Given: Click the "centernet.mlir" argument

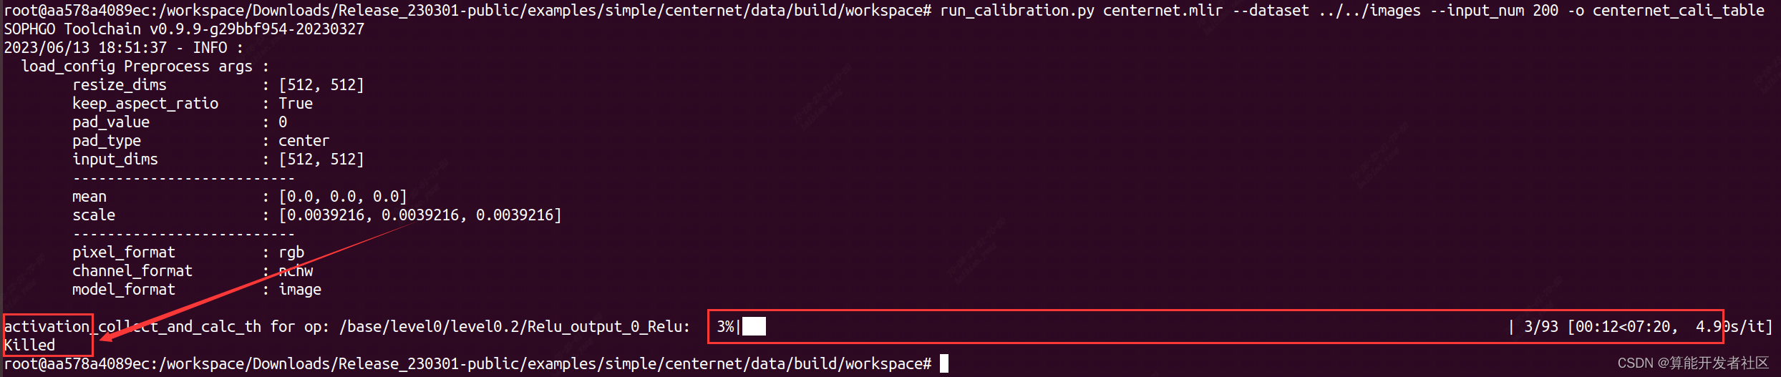Looking at the screenshot, I should (1162, 11).
